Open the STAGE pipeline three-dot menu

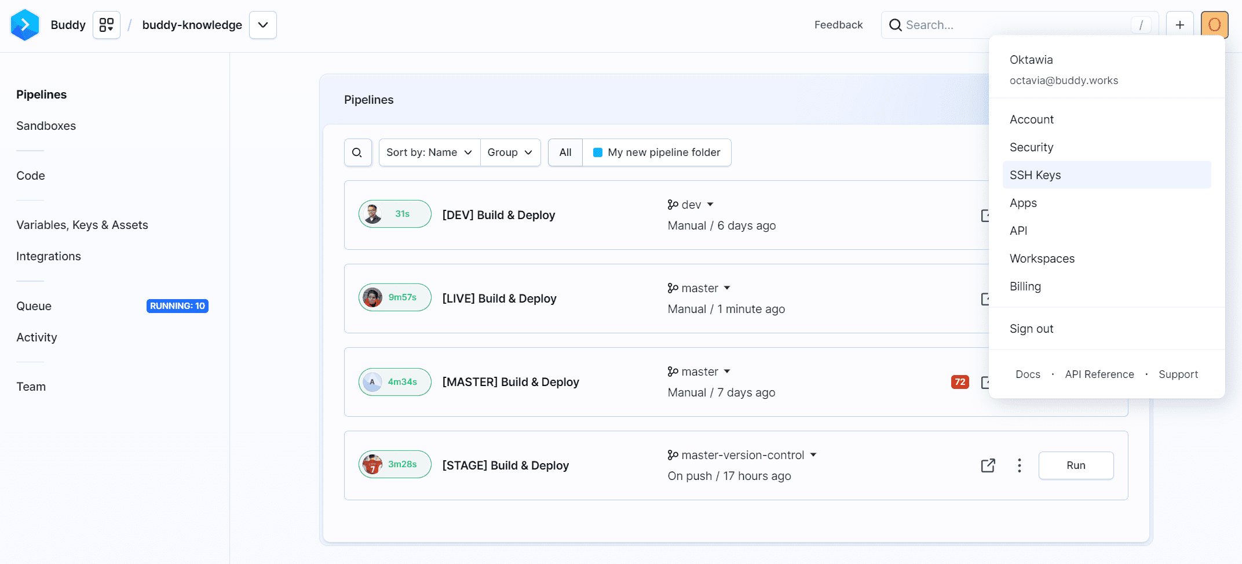pos(1020,465)
